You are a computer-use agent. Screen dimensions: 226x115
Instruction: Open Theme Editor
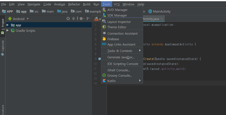click(122, 27)
